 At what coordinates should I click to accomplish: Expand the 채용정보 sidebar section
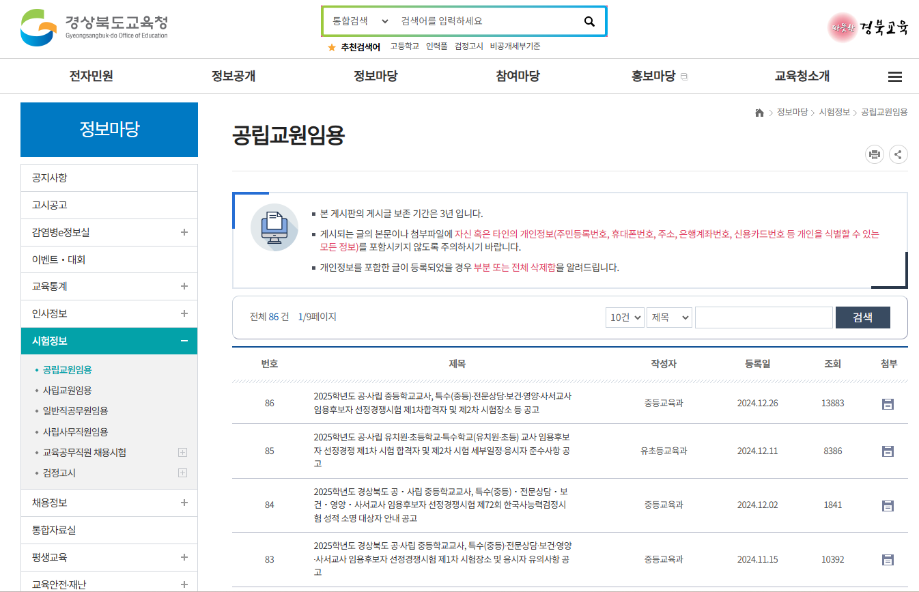point(184,502)
